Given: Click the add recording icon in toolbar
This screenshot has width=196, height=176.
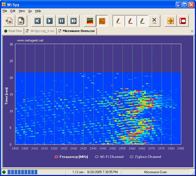Looking at the screenshot, I should click(9, 21).
